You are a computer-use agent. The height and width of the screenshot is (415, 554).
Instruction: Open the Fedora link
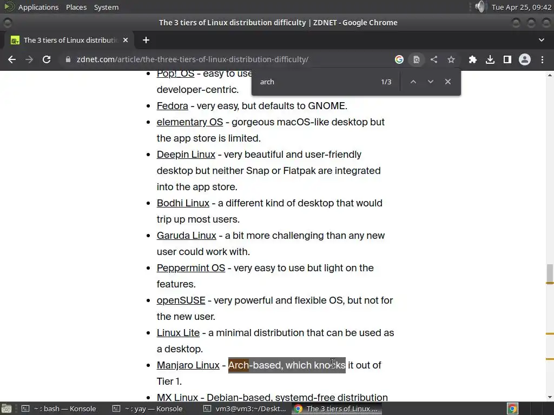pos(173,106)
